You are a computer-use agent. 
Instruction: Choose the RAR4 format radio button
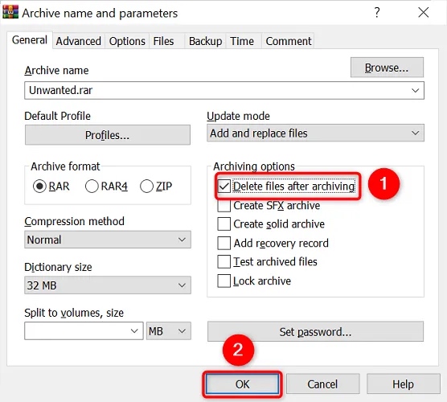92,187
